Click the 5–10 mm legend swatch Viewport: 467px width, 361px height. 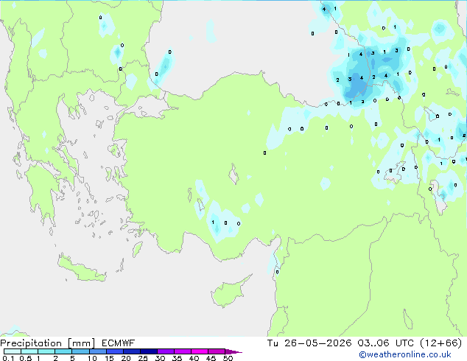(80, 351)
